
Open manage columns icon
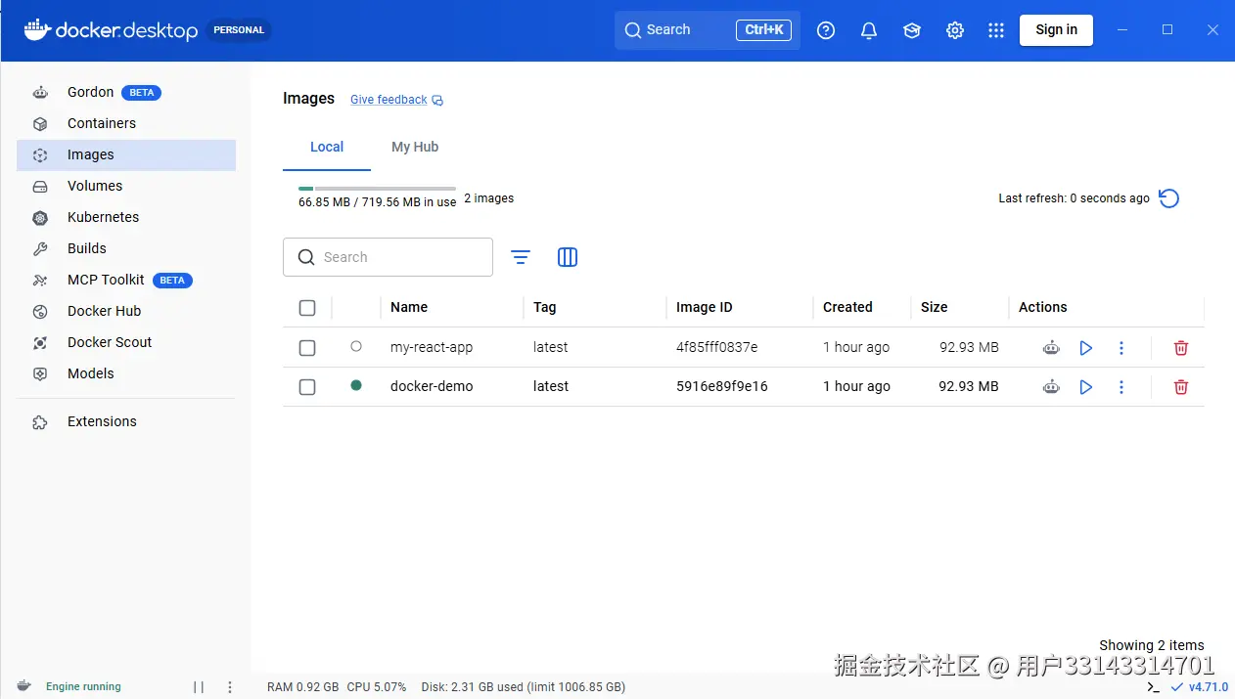568,257
